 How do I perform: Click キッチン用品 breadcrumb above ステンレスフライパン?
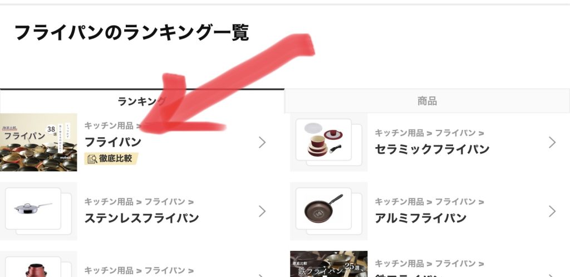[109, 202]
